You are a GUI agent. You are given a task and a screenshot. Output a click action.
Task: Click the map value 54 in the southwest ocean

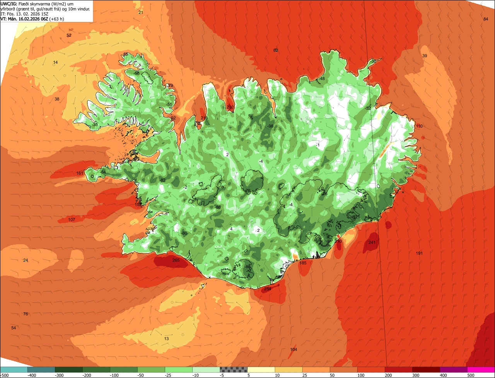[14, 328]
